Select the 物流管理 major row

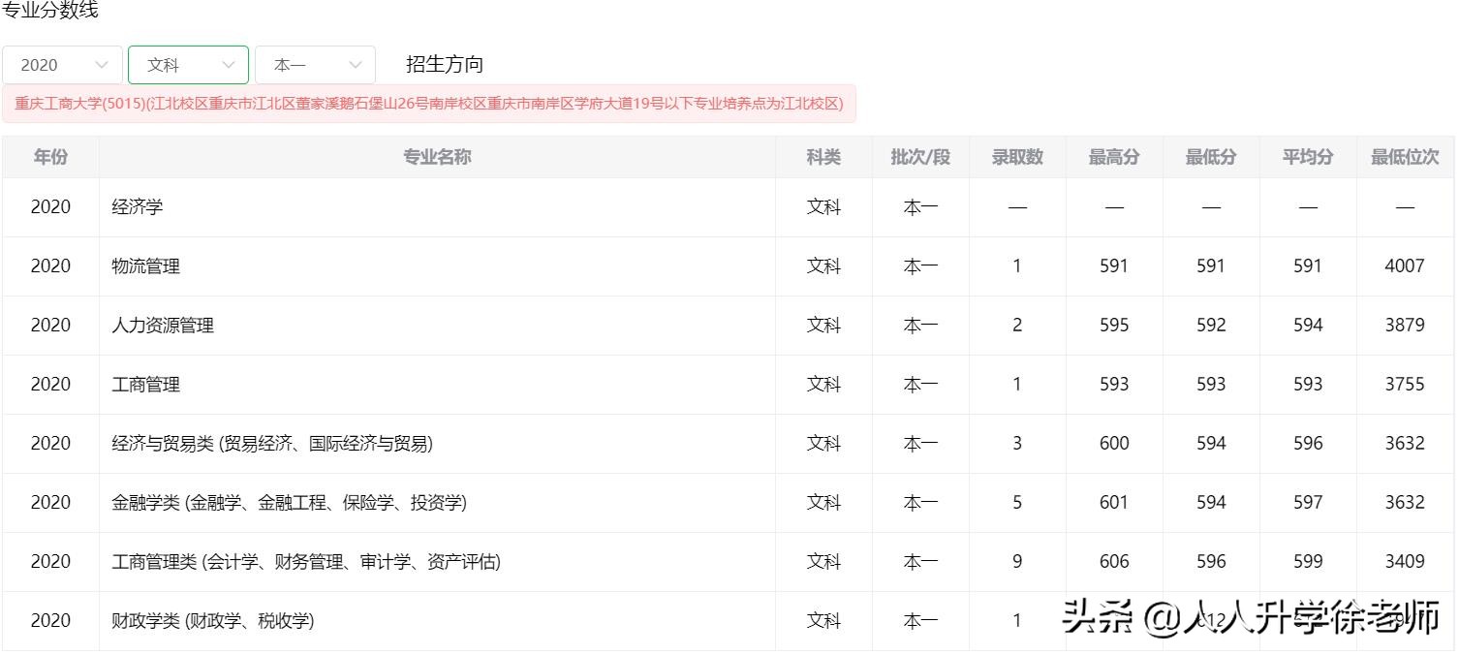pos(146,266)
